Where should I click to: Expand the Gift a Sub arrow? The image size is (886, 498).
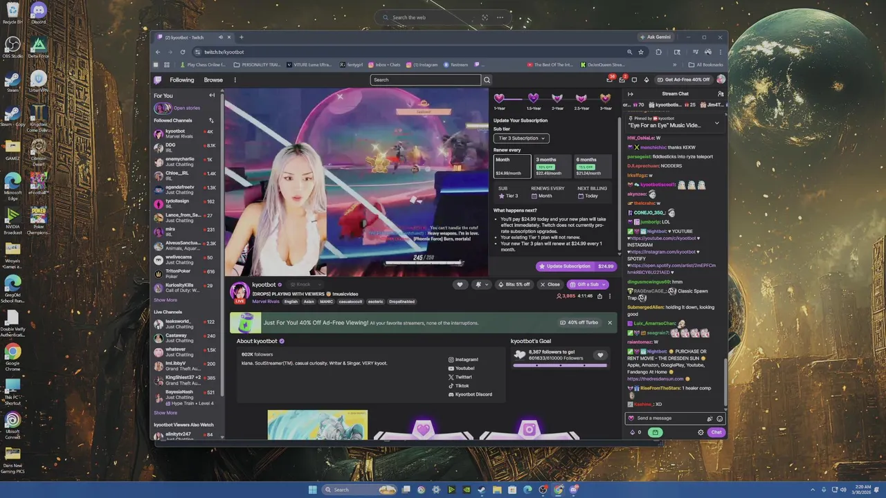point(604,284)
